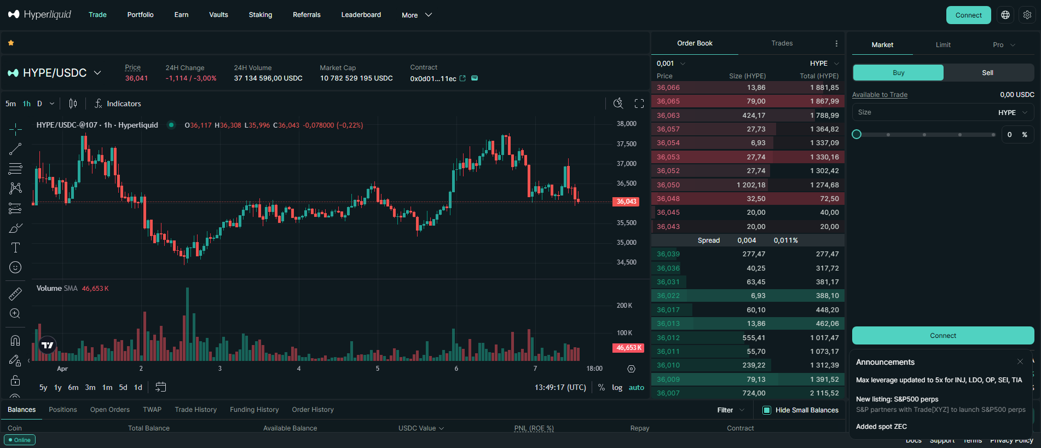The width and height of the screenshot is (1041, 448).
Task: Click the lock all drawings icon
Action: [x=15, y=380]
